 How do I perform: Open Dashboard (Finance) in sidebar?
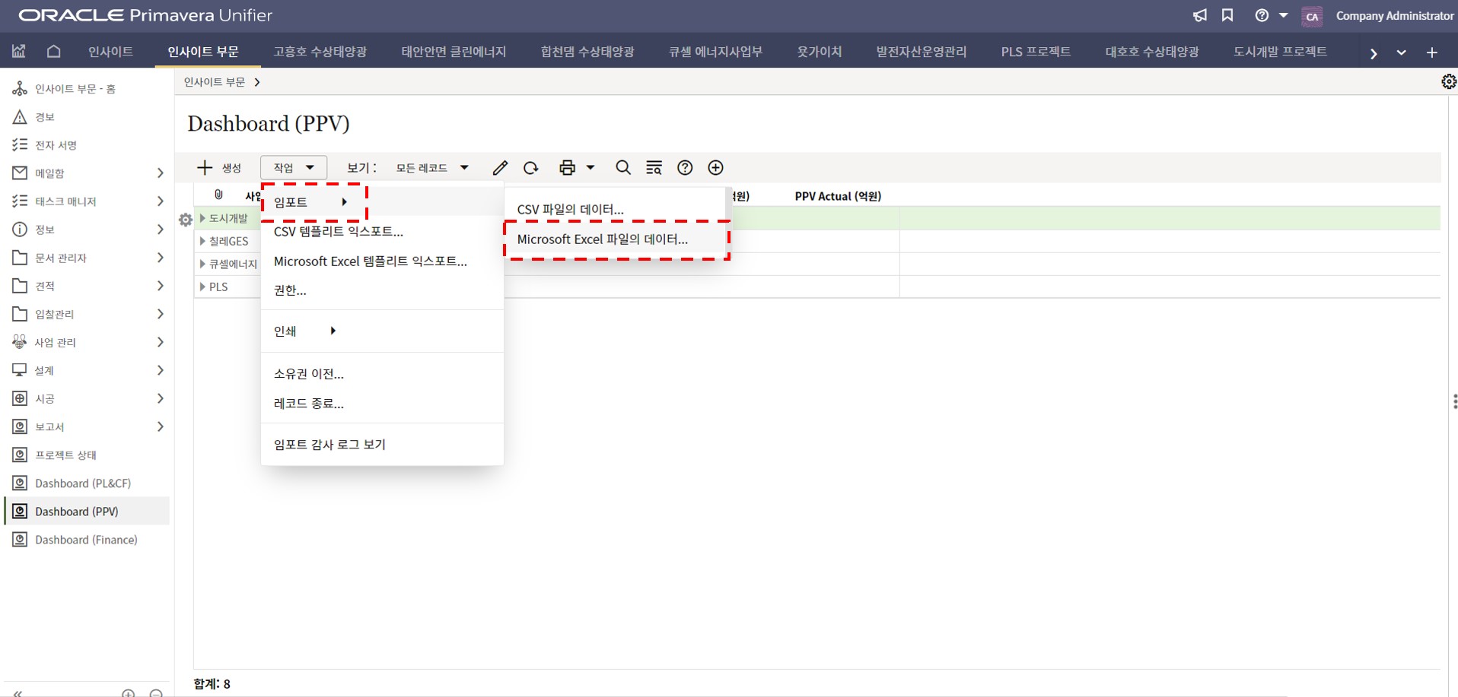pos(86,540)
